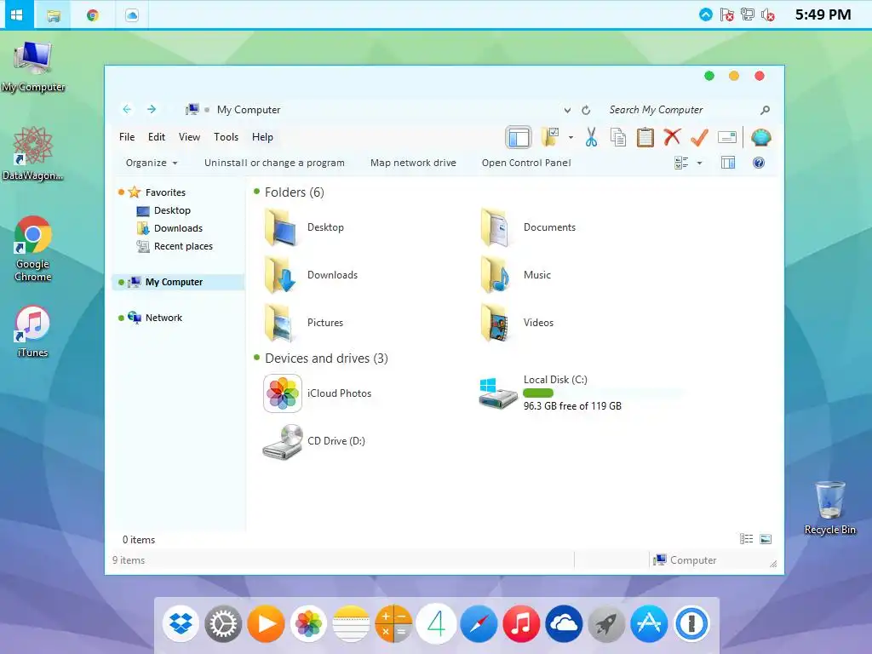Select the Downloads folder in main pane
The image size is (872, 654).
(x=311, y=275)
